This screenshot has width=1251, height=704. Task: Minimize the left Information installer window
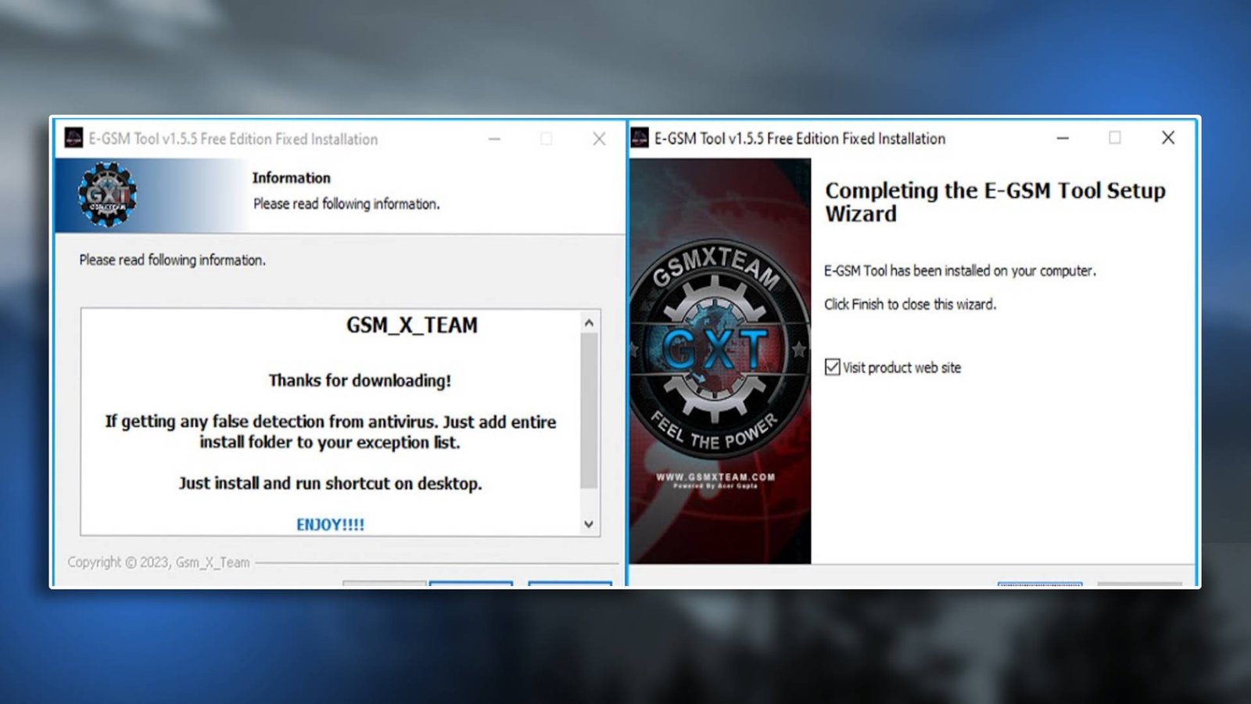494,139
